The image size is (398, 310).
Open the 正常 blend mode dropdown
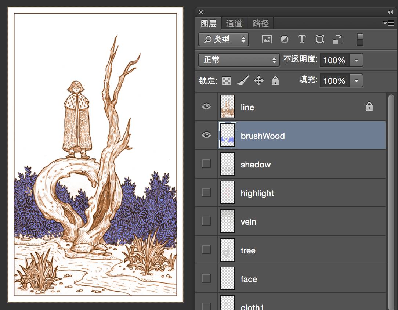239,60
